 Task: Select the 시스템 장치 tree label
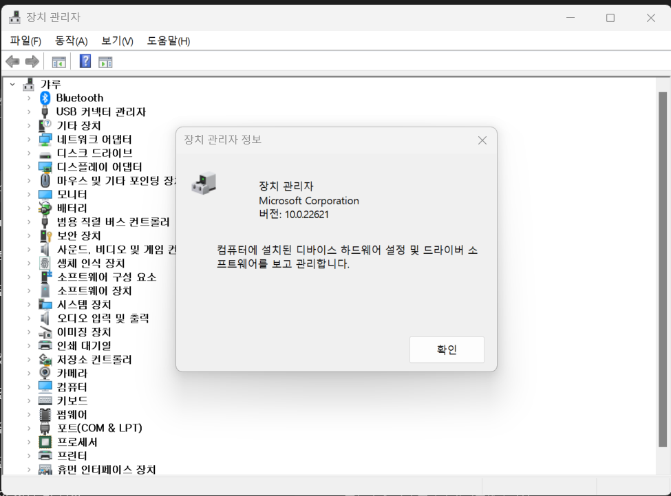click(x=84, y=305)
